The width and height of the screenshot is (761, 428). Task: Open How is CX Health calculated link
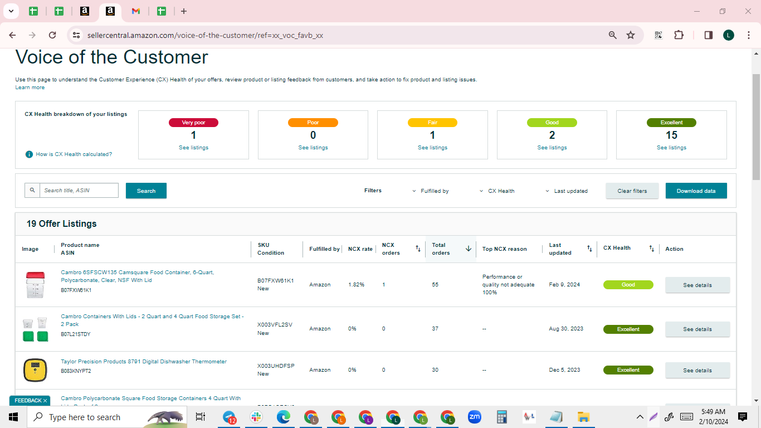coord(74,154)
